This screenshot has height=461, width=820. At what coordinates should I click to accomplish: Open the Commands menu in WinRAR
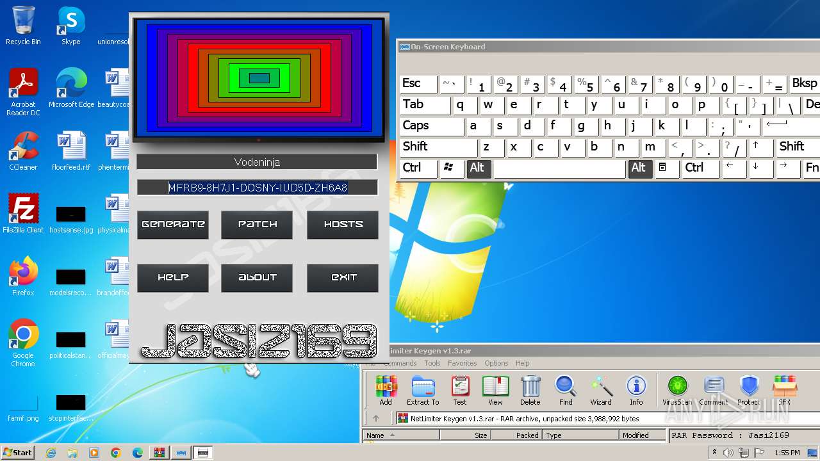coord(400,363)
